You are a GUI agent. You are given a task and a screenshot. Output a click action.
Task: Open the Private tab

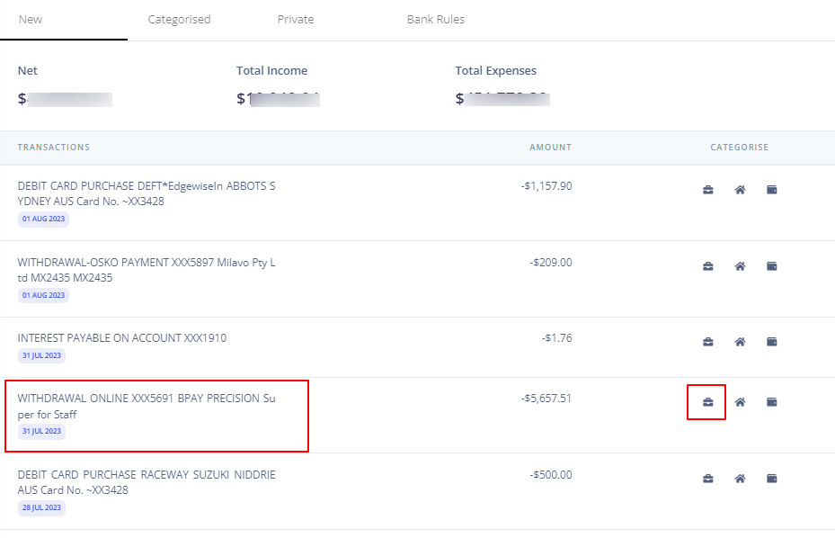pyautogui.click(x=296, y=20)
